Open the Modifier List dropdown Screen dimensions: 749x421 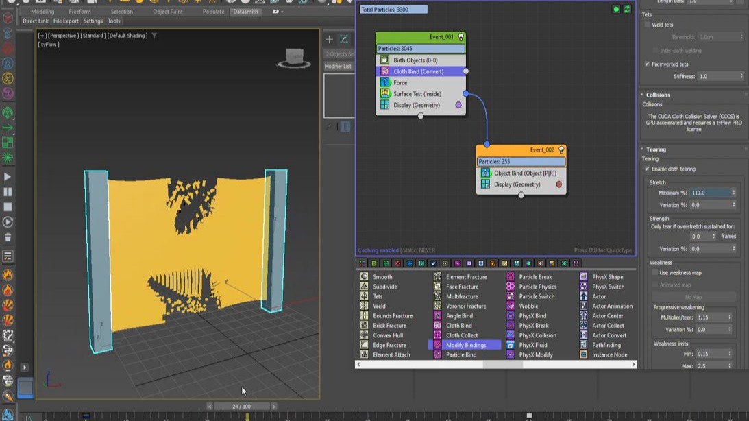(x=339, y=67)
